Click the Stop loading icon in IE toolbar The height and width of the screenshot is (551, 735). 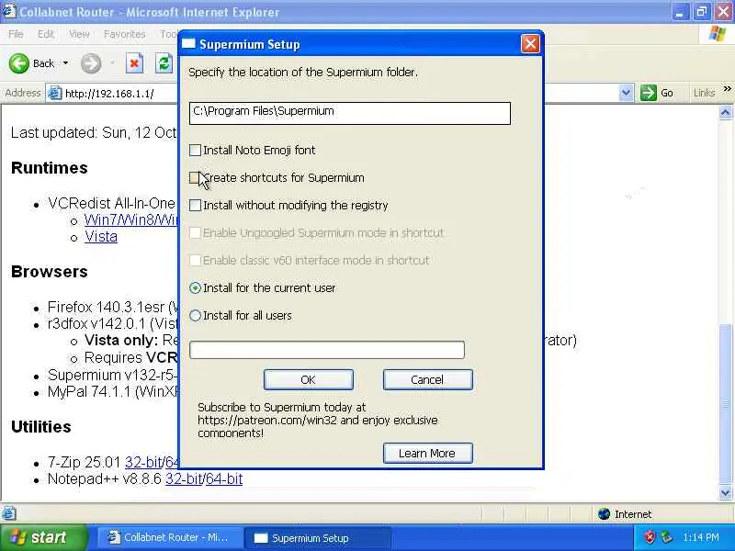click(134, 63)
